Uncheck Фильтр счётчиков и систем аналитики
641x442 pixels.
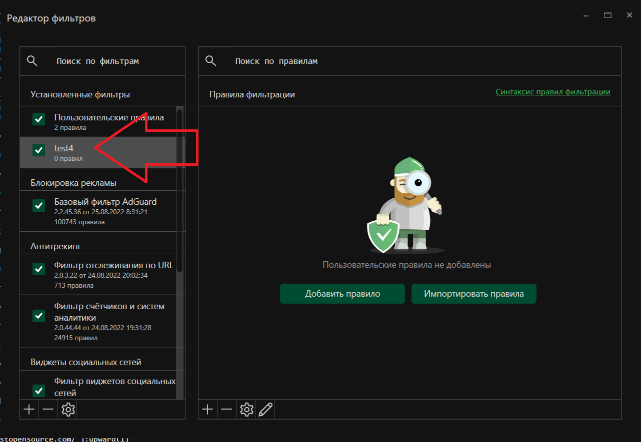click(38, 316)
